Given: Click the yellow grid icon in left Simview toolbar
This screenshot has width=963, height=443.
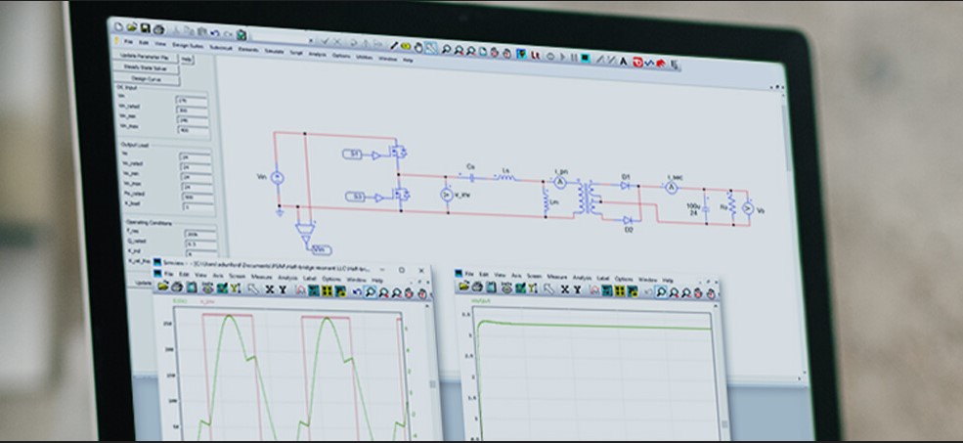Looking at the screenshot, I should pos(328,290).
